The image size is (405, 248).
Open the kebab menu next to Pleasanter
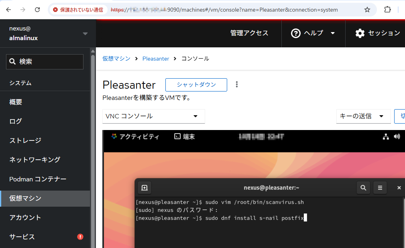pos(237,84)
